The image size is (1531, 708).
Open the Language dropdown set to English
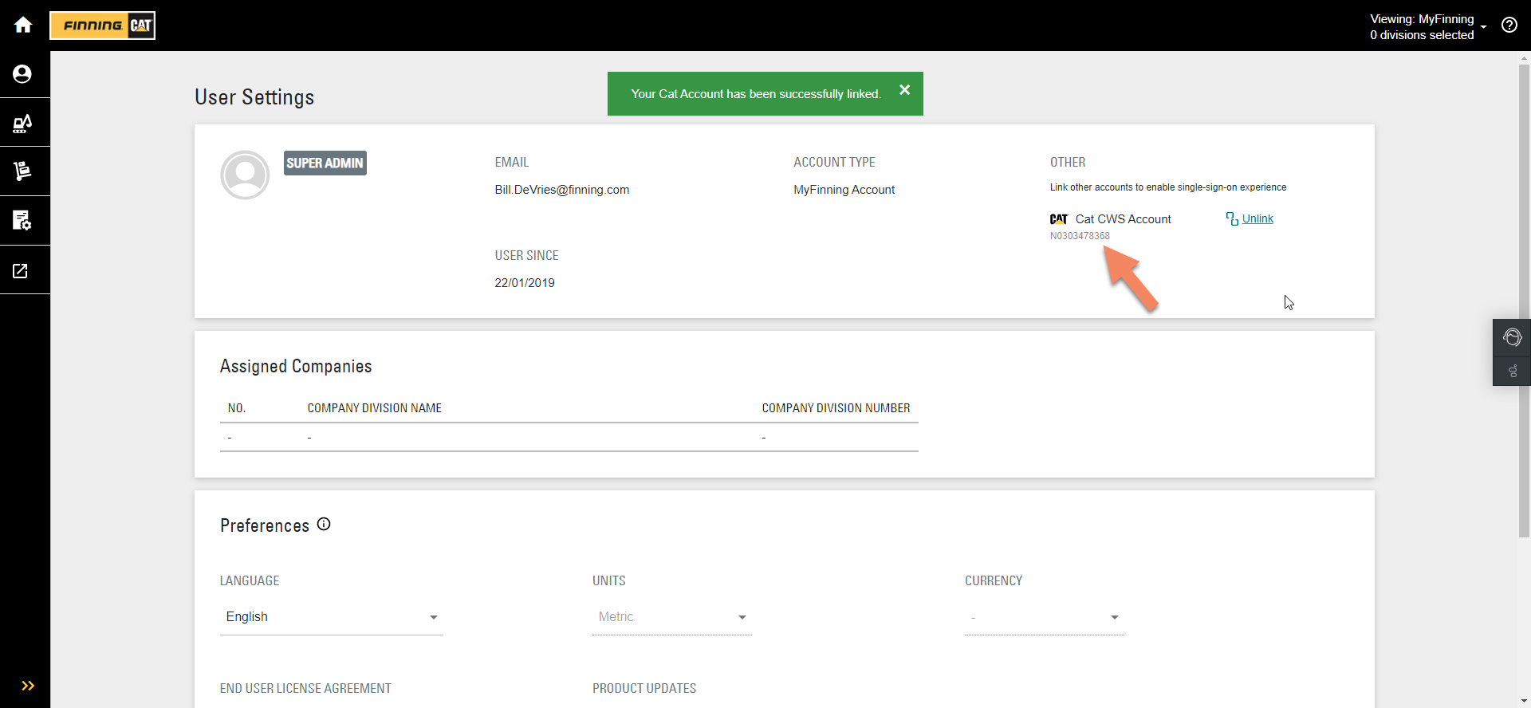pyautogui.click(x=331, y=617)
